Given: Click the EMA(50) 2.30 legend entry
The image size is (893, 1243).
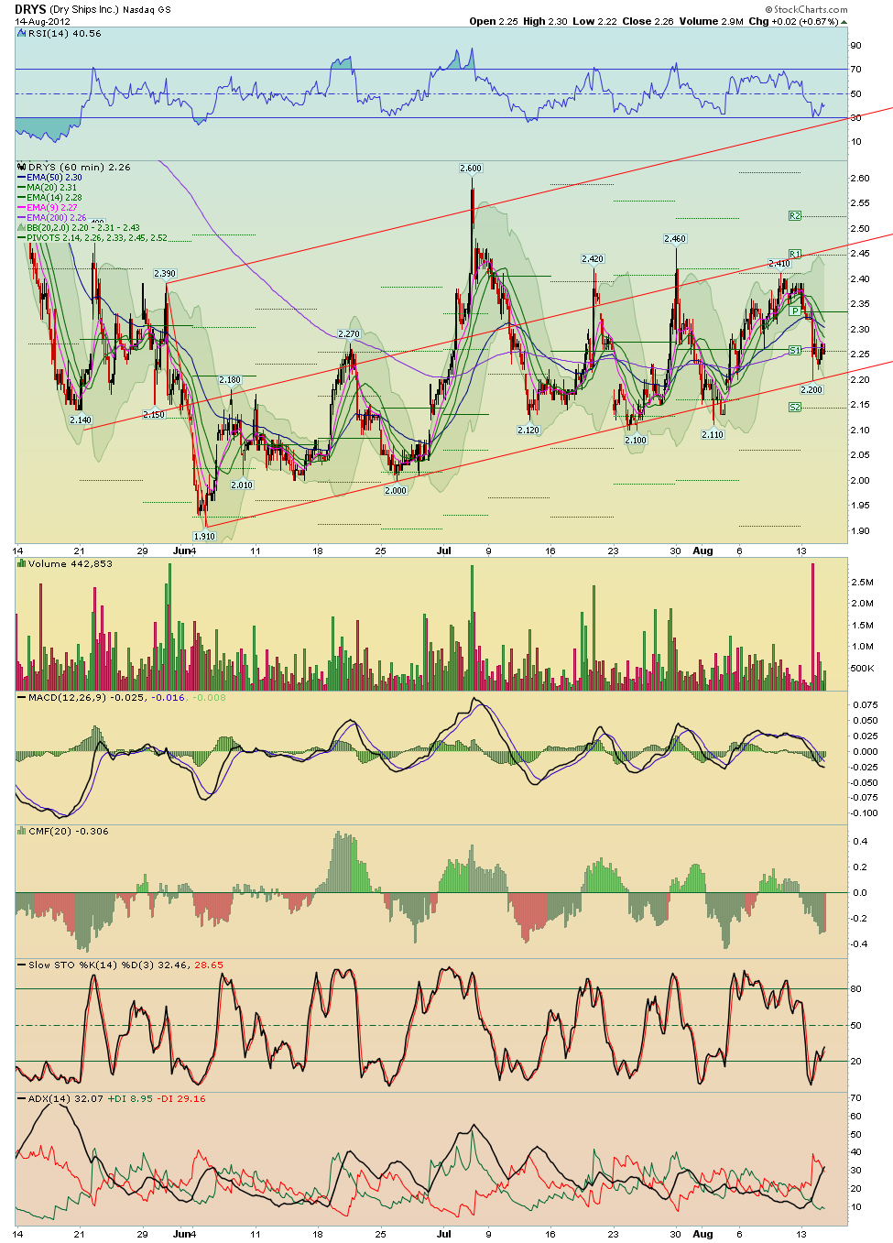Looking at the screenshot, I should pyautogui.click(x=54, y=177).
